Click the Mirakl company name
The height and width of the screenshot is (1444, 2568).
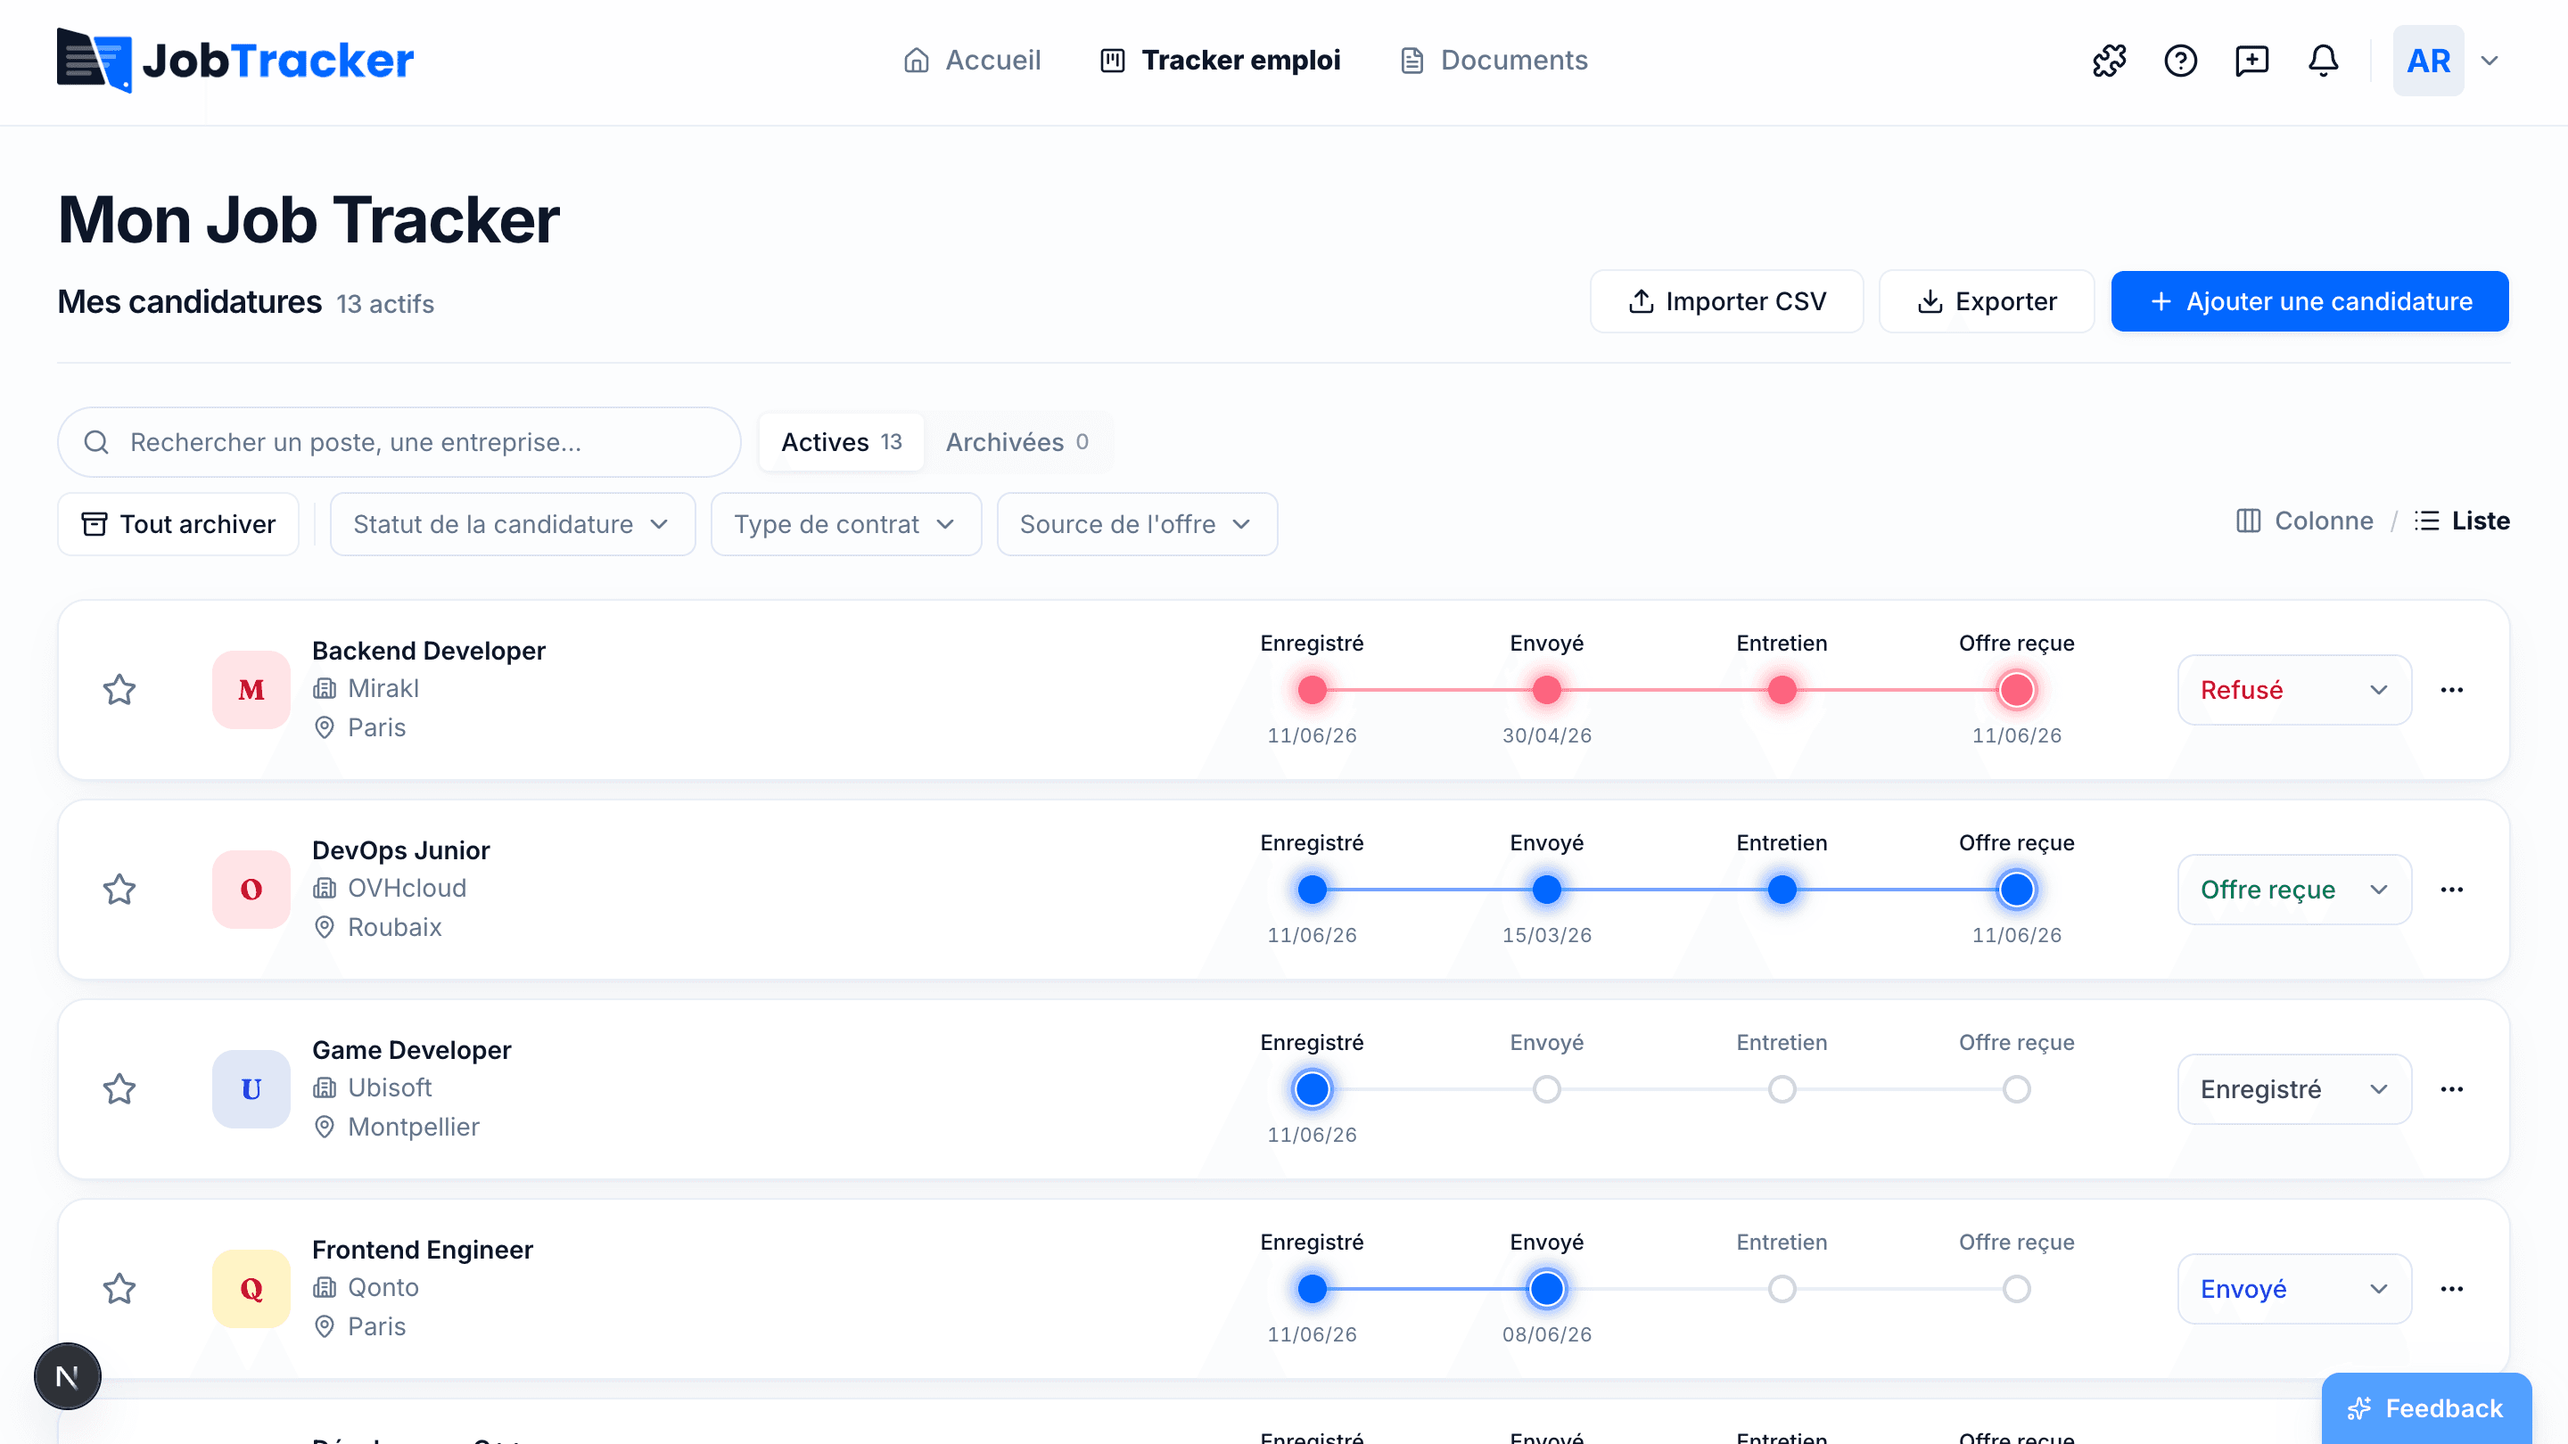point(383,689)
